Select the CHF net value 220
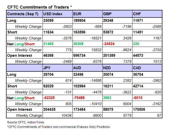 tap(136, 44)
